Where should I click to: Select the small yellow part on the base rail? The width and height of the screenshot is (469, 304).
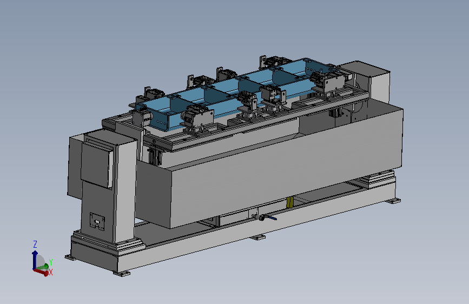289,202
